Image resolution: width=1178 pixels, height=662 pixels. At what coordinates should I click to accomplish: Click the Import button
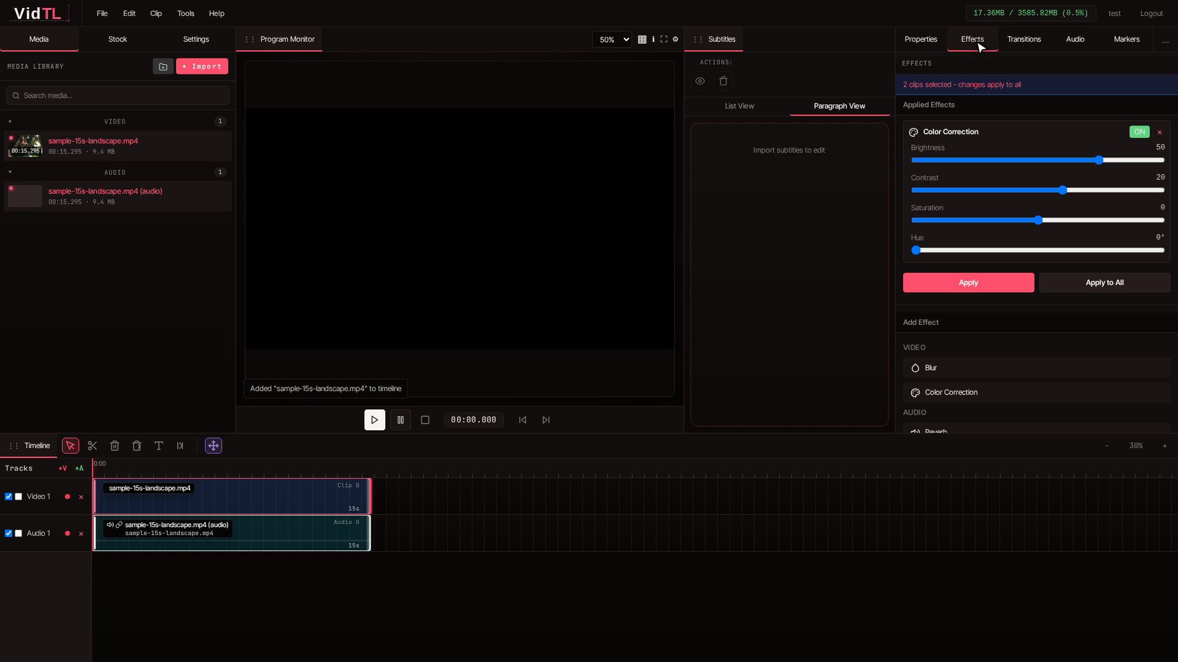click(202, 66)
